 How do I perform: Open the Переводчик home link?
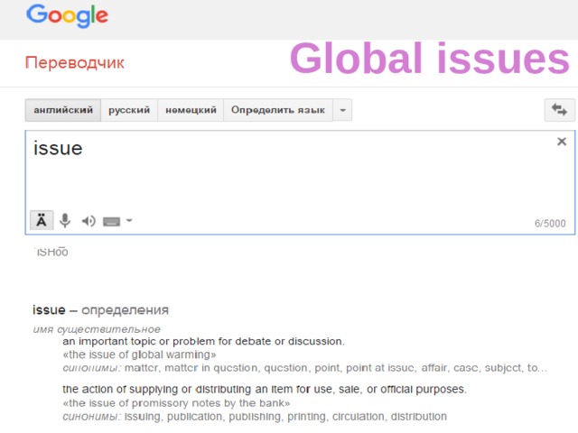[75, 63]
